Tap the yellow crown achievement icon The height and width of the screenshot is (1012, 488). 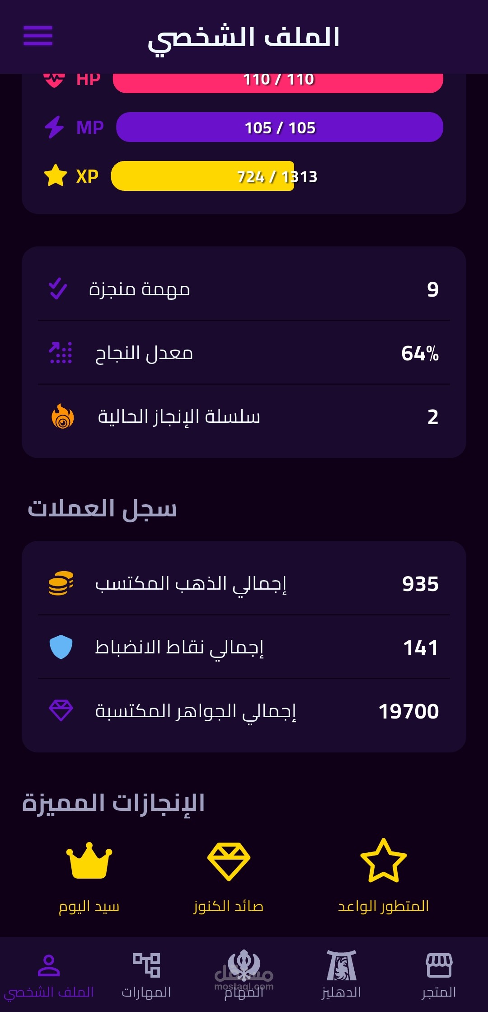[x=89, y=861]
